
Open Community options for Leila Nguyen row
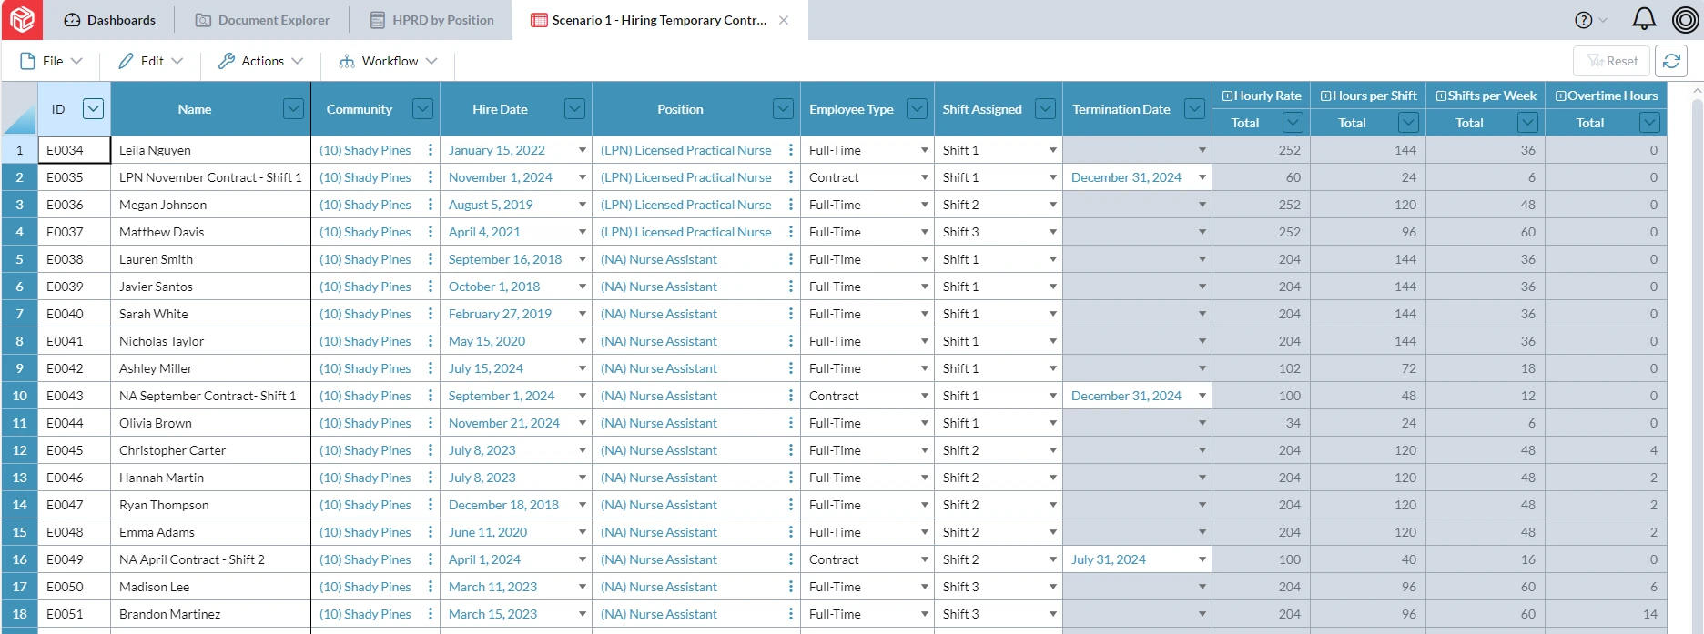point(431,150)
